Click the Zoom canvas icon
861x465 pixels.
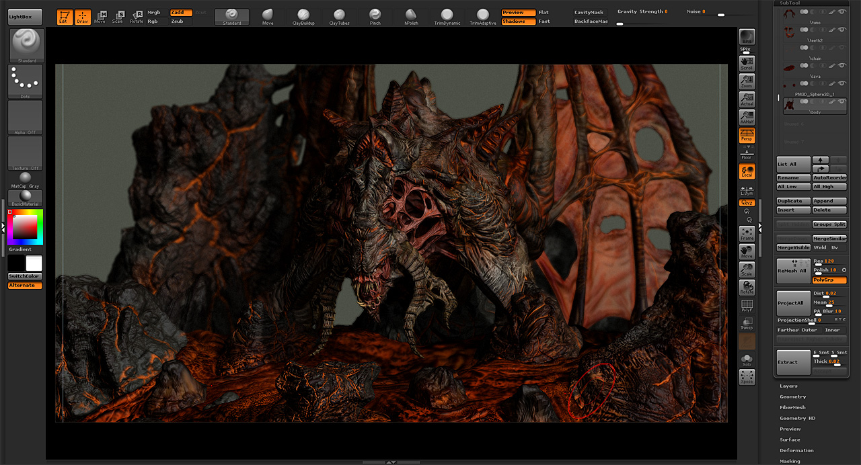click(x=747, y=81)
